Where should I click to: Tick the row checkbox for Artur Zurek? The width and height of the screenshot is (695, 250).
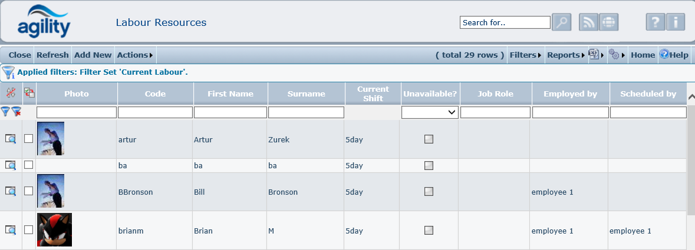tap(29, 139)
